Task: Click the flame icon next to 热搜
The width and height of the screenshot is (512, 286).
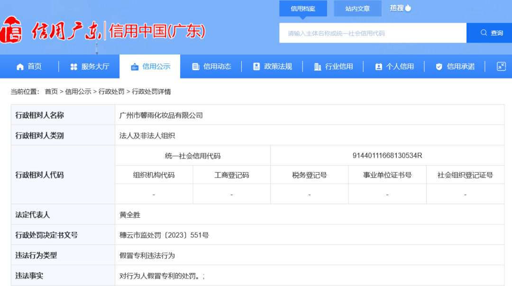Action: (408, 8)
